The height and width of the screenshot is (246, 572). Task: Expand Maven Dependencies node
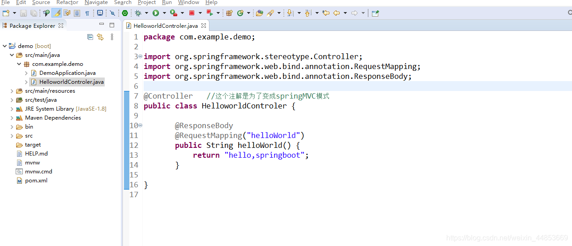coord(12,117)
